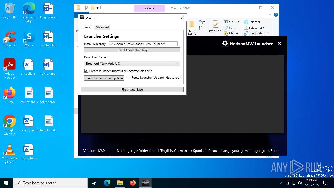Open the Recycle Bin desktop icon
Viewport: 334px width, 188px height.
[10, 11]
